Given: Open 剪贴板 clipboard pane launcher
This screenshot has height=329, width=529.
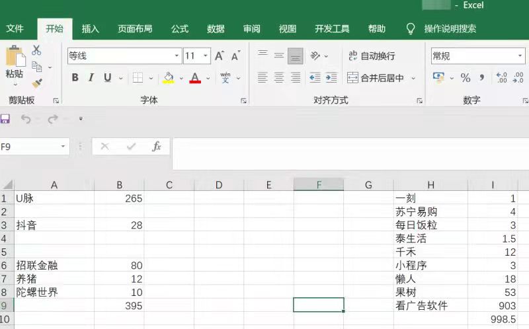Looking at the screenshot, I should (x=56, y=101).
